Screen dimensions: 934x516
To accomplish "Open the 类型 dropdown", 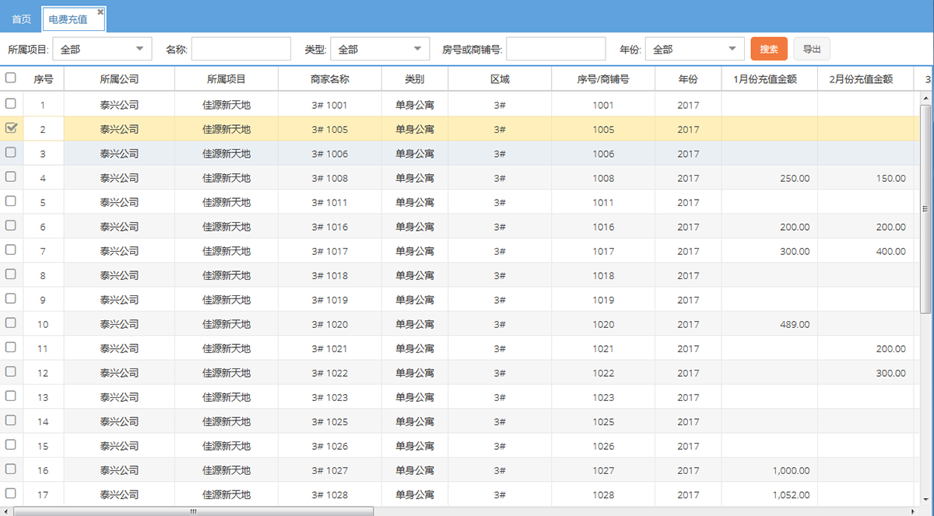I will point(380,49).
